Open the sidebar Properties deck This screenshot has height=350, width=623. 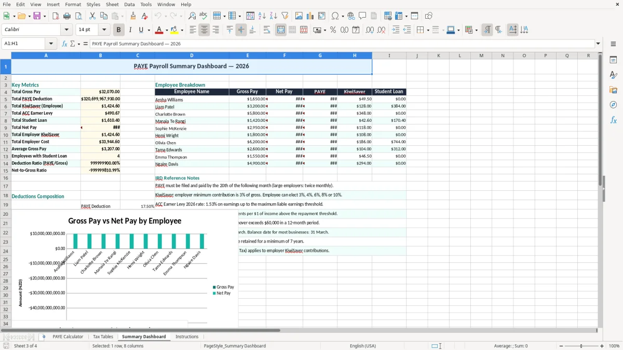(613, 60)
